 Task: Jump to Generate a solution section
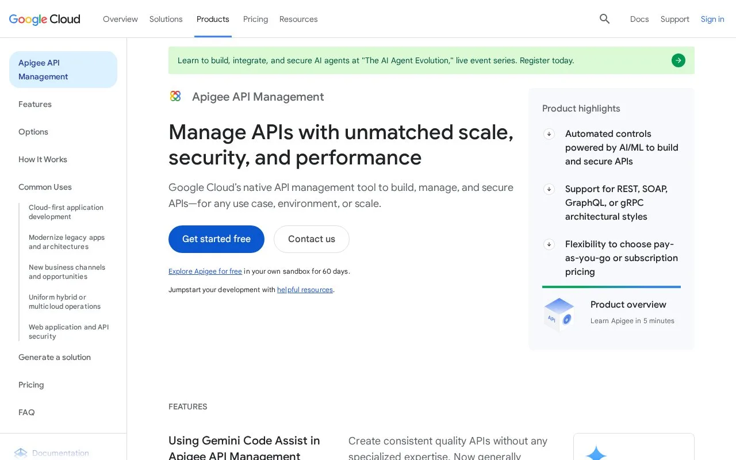[55, 357]
